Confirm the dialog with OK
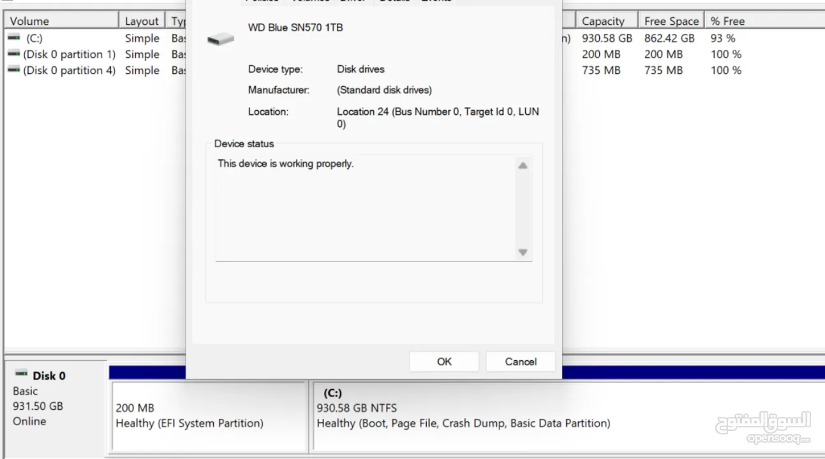The width and height of the screenshot is (825, 459). pyautogui.click(x=444, y=361)
